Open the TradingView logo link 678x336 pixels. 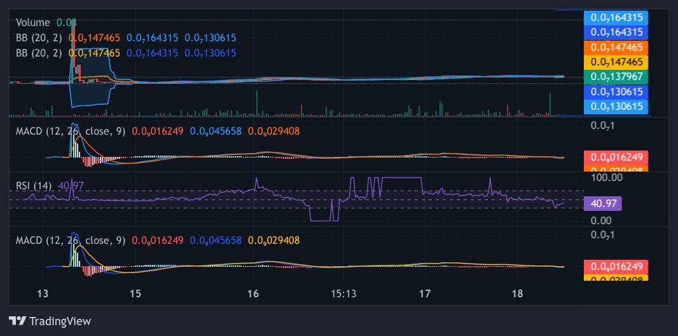click(x=50, y=321)
